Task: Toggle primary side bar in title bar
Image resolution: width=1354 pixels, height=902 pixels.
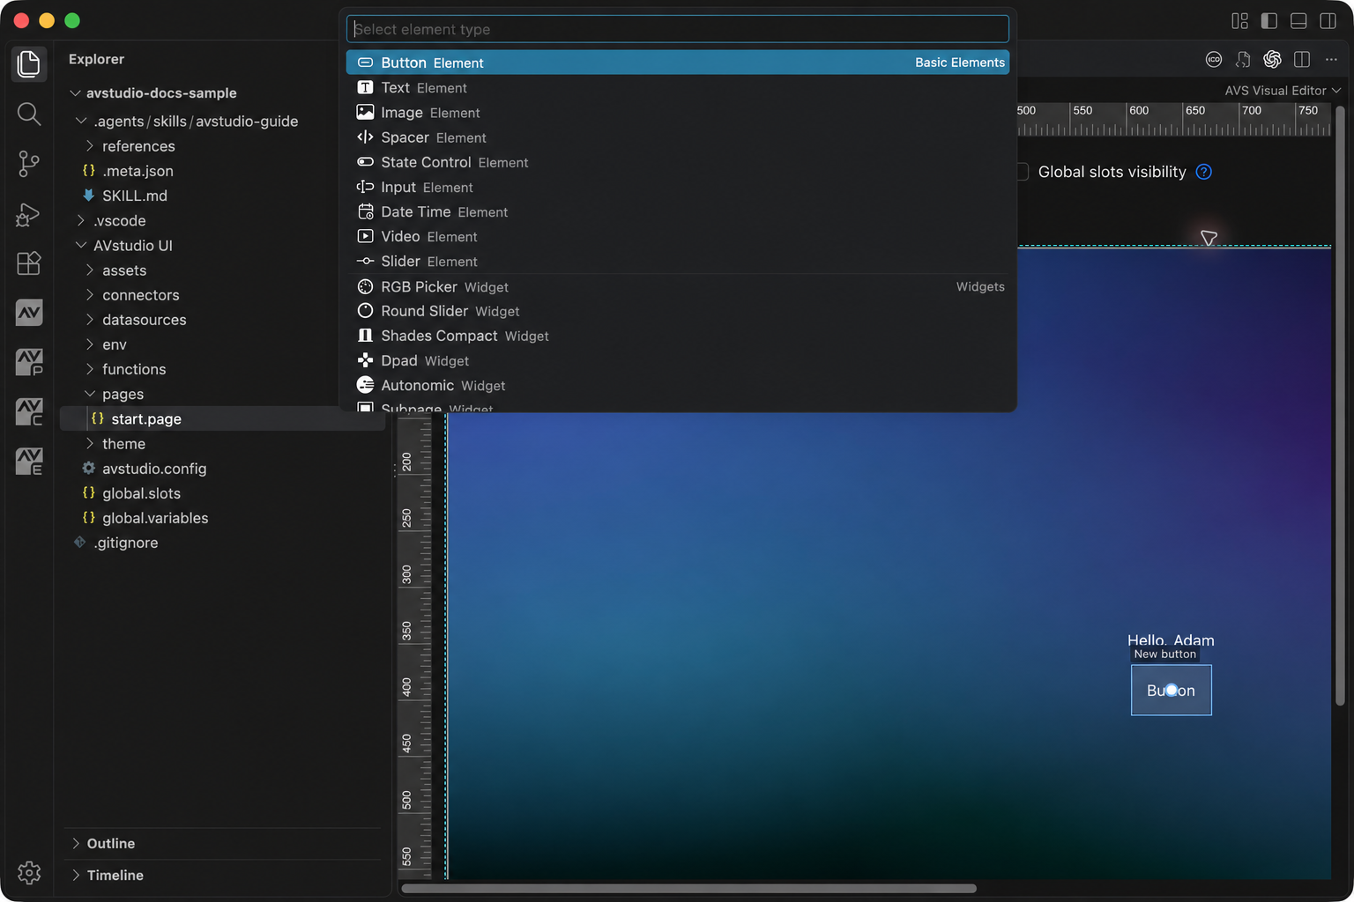Action: coord(1269,20)
